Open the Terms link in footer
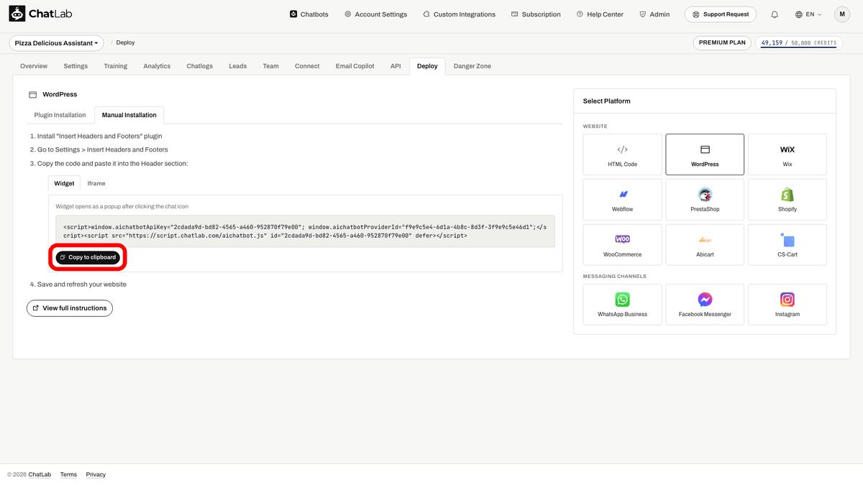 68,474
